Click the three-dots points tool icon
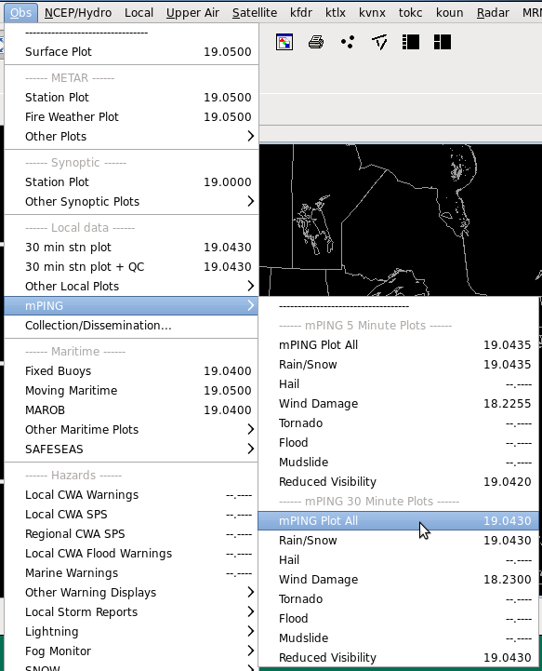 click(348, 42)
